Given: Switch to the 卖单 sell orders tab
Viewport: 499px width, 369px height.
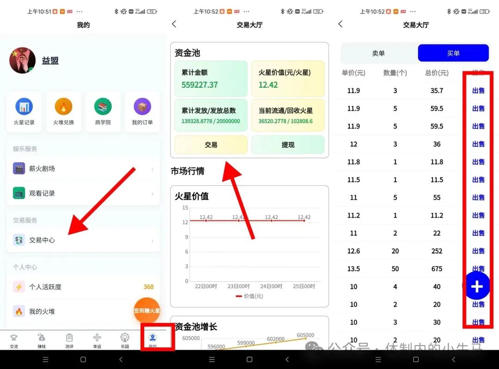Looking at the screenshot, I should click(x=378, y=53).
